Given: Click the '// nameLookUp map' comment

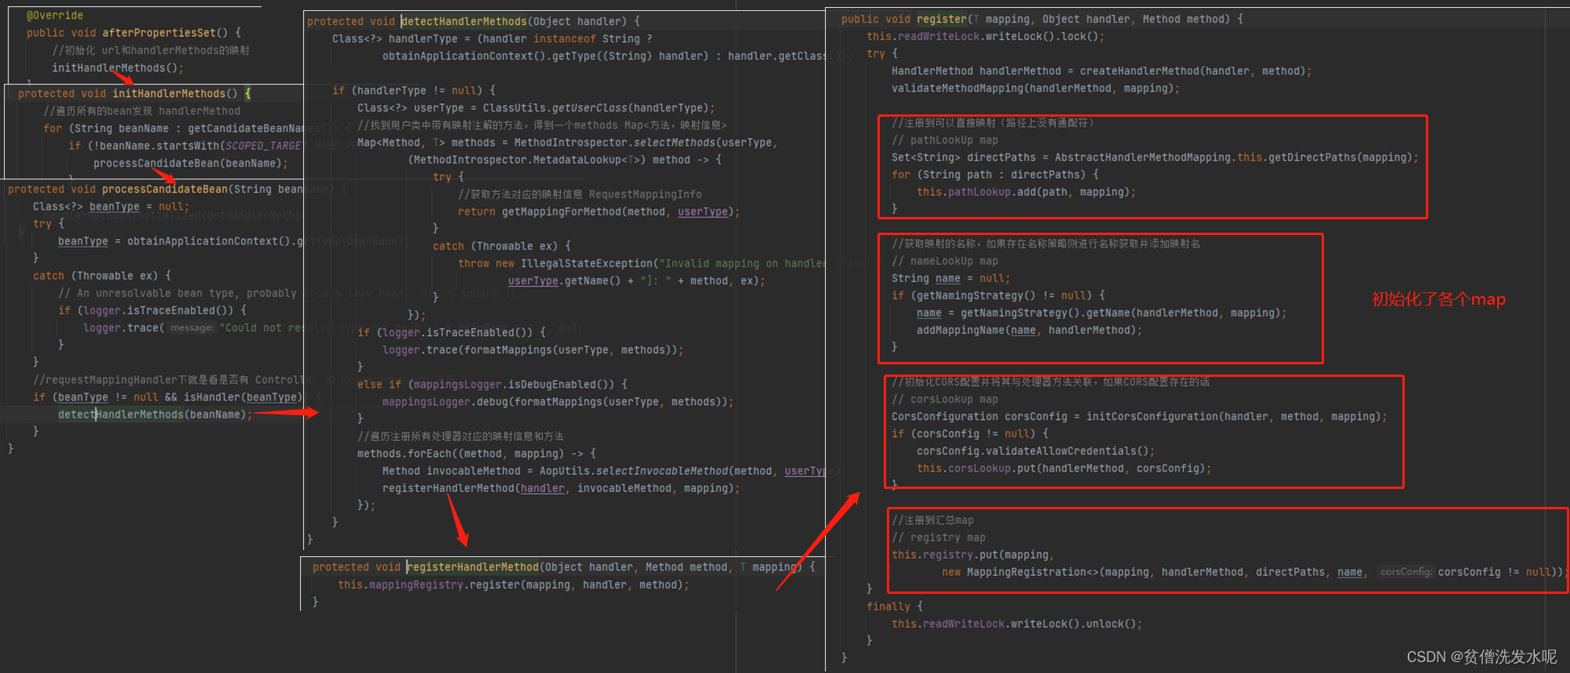Looking at the screenshot, I should 945,261.
